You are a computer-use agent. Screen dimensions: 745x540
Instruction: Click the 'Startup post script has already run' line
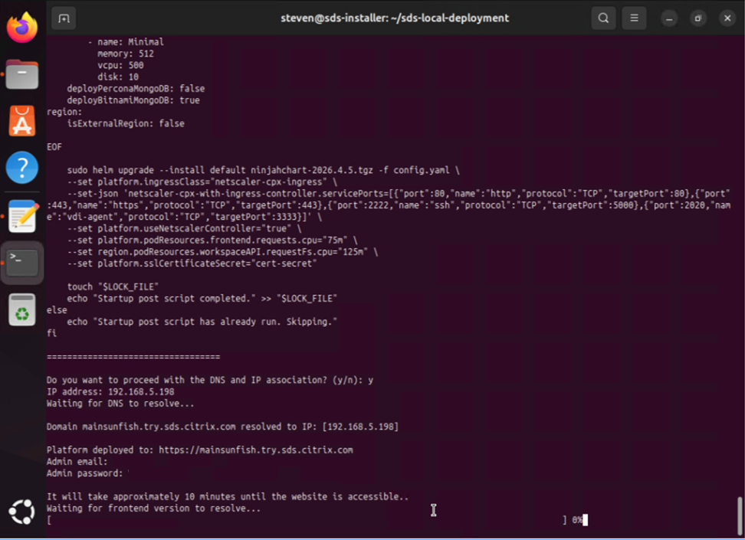pos(202,322)
